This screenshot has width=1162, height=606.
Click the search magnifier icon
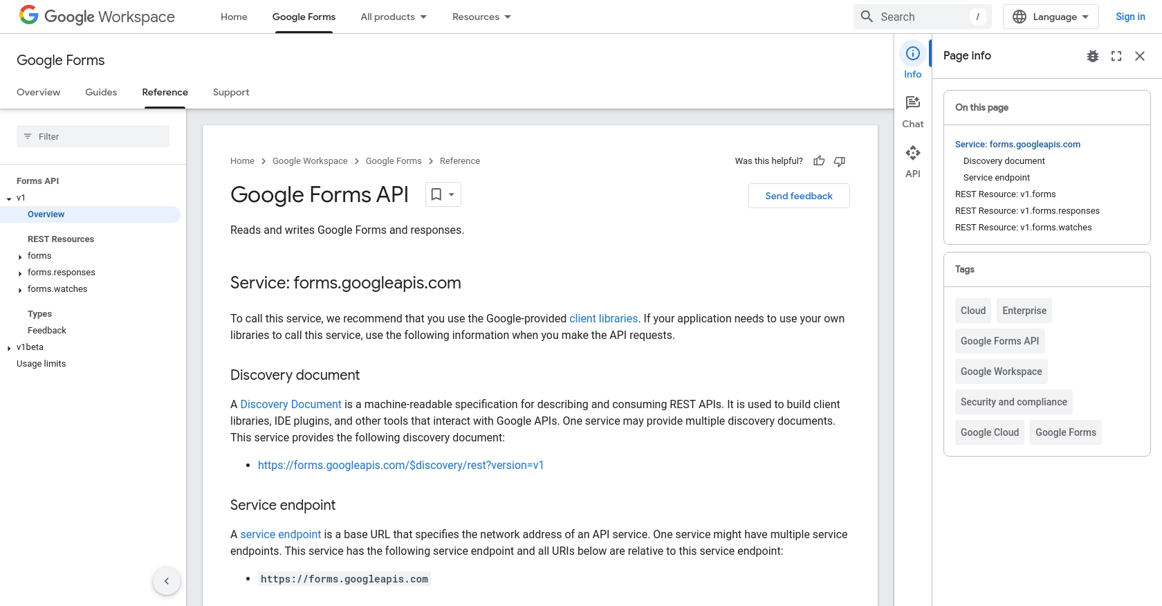[867, 17]
